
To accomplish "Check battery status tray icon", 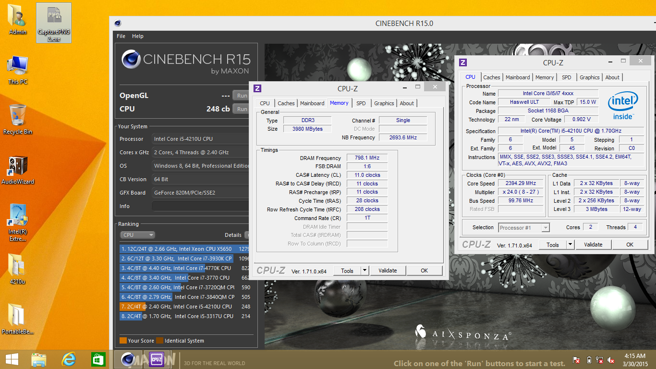I will coord(589,359).
